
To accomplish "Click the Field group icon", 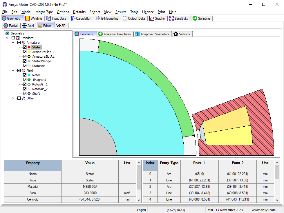I will coord(23,71).
